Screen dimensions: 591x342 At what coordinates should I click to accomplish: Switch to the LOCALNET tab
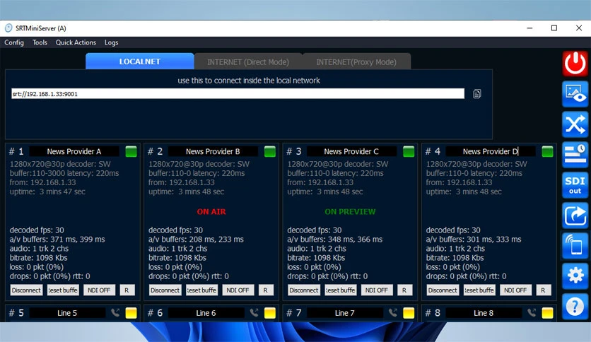[x=140, y=61]
